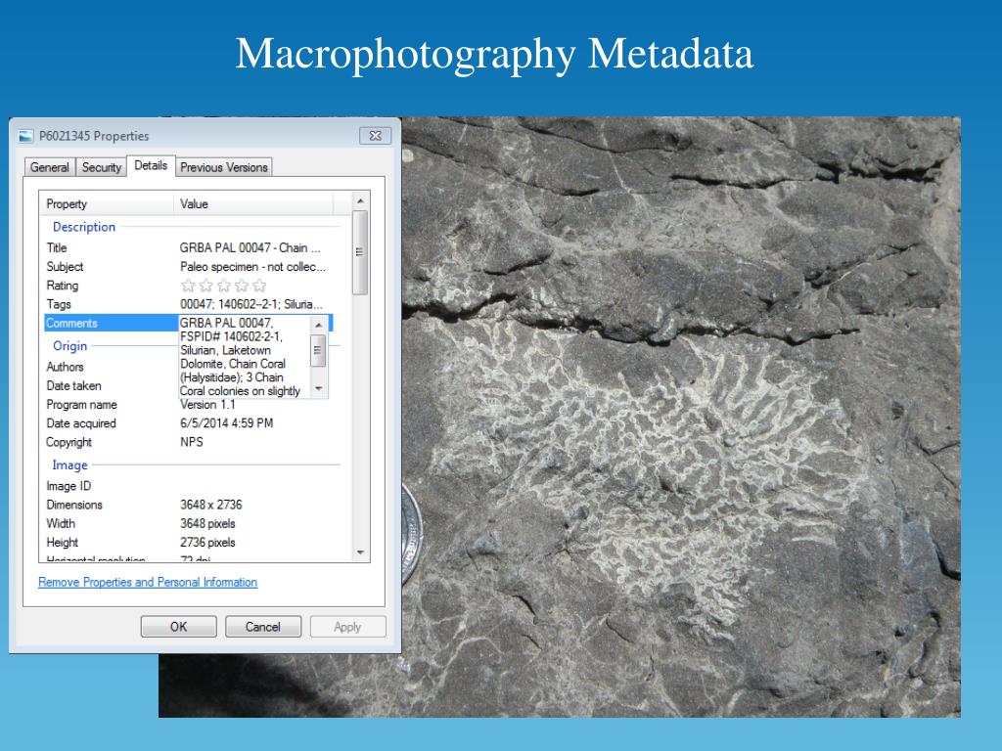Viewport: 1002px width, 751px height.
Task: Select the Date acquired property label
Action: point(80,423)
